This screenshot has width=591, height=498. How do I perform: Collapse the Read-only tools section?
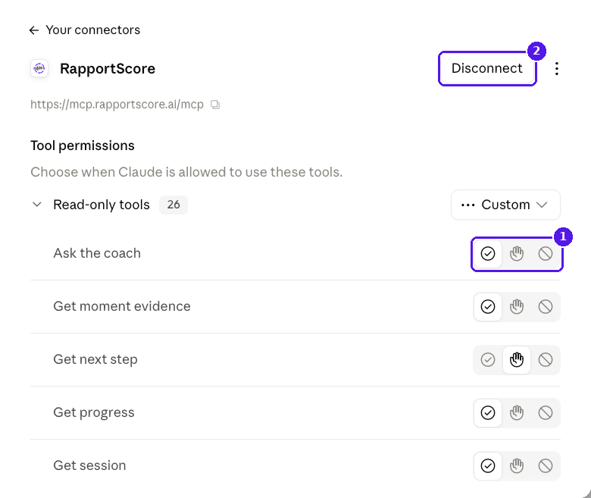37,205
